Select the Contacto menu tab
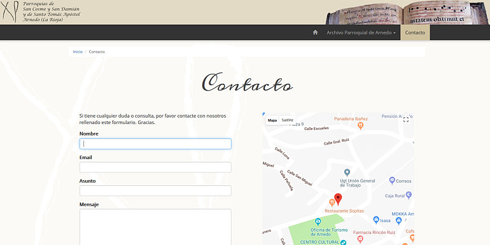The width and height of the screenshot is (490, 245). (x=415, y=32)
